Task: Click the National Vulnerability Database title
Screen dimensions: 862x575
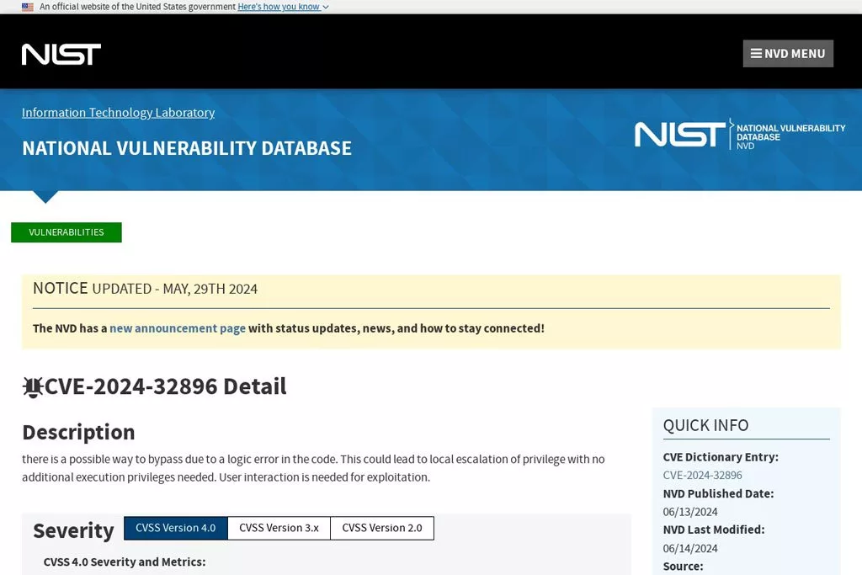Action: [187, 148]
